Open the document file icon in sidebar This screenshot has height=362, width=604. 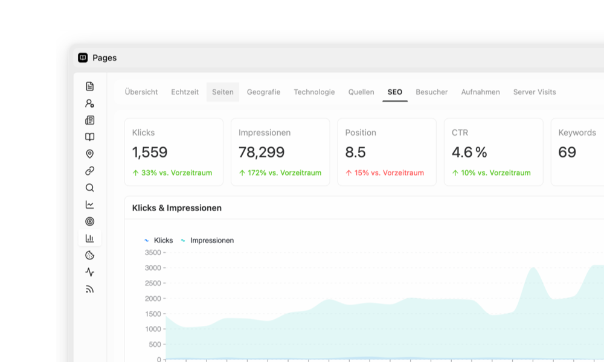coord(90,86)
